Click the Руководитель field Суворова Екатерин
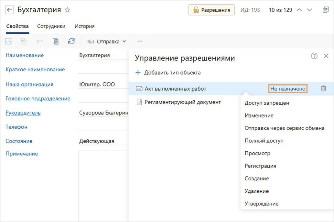The height and width of the screenshot is (222, 334). tap(103, 113)
